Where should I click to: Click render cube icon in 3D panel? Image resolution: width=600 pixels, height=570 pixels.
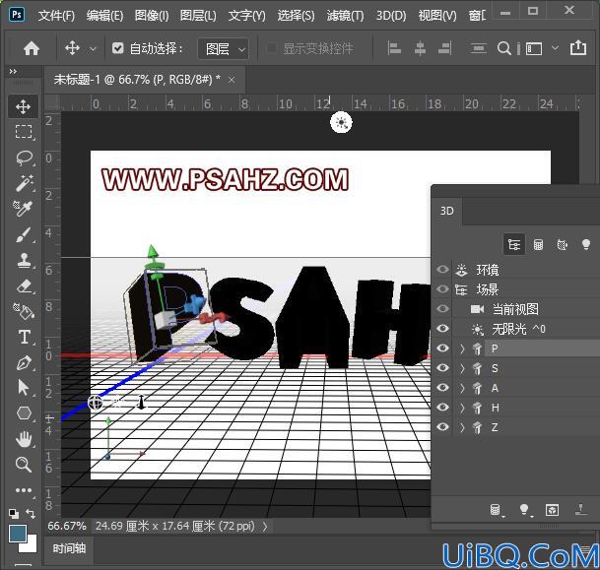pyautogui.click(x=552, y=510)
